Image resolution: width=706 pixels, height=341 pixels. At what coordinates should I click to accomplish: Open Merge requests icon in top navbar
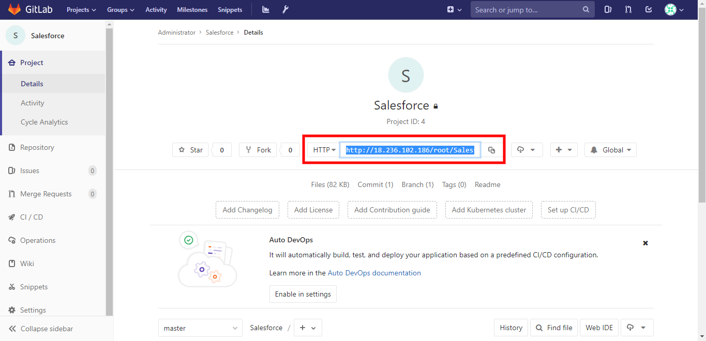click(628, 9)
